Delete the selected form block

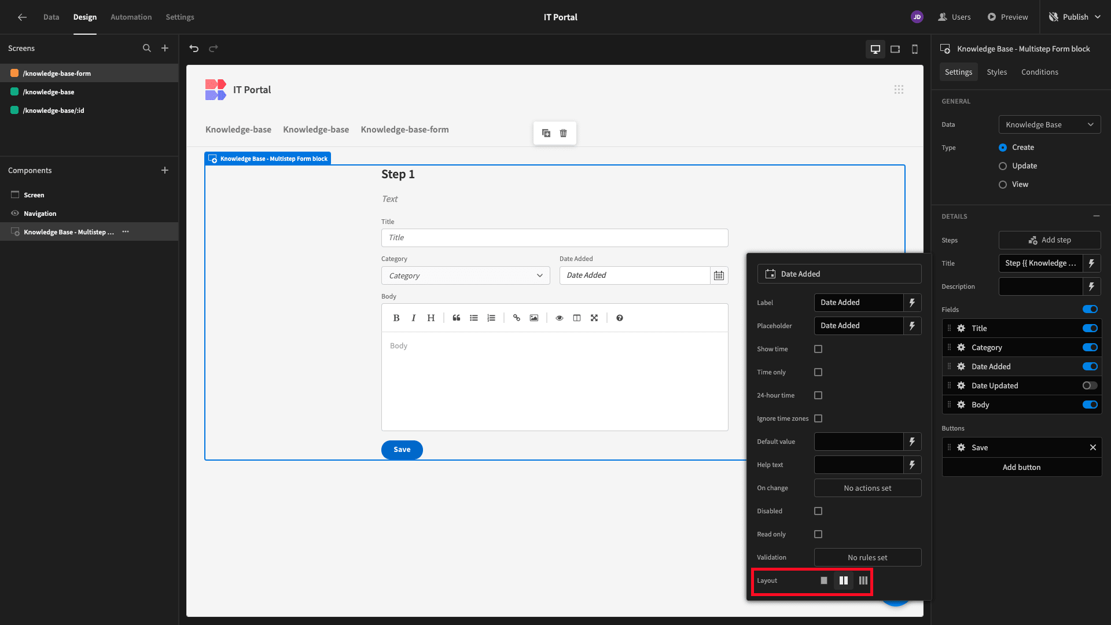coord(563,133)
